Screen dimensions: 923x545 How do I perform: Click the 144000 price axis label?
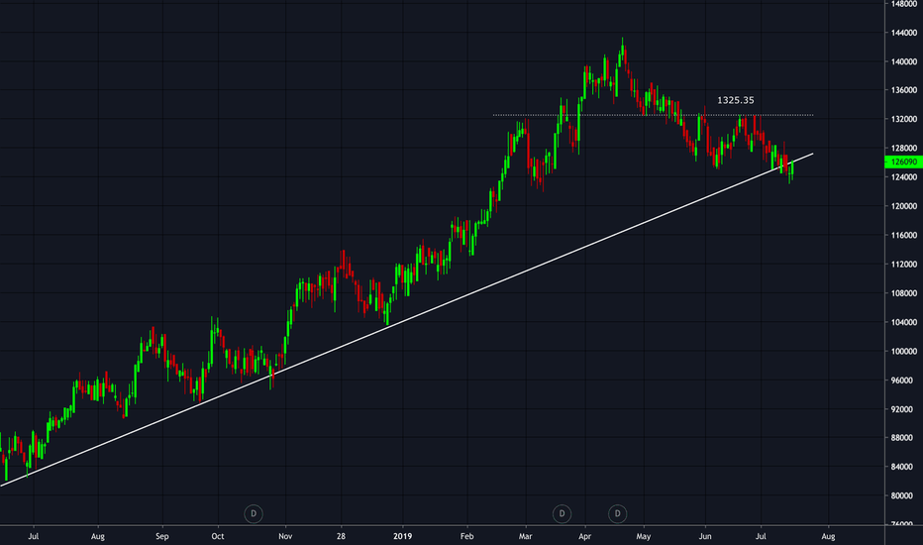click(x=903, y=33)
